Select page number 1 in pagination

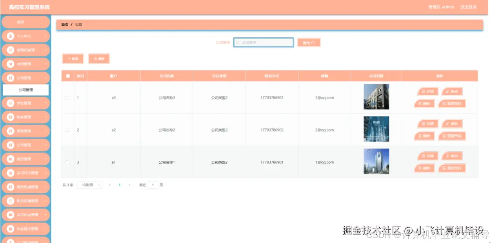120,185
